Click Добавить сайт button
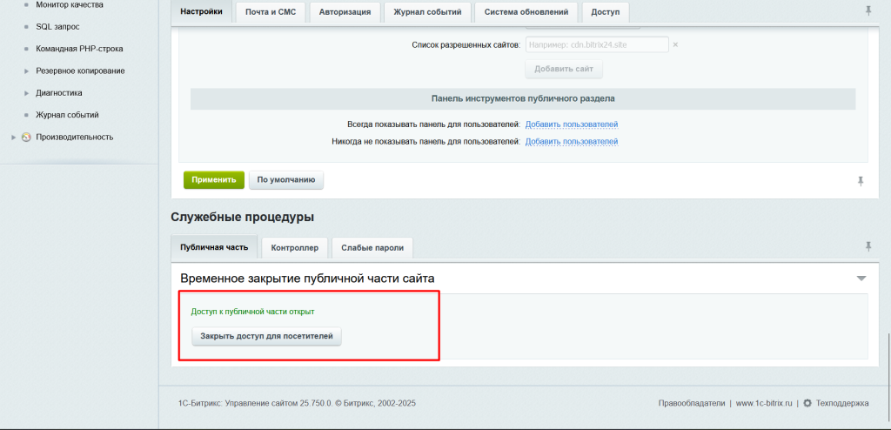891x430 pixels. click(x=564, y=69)
